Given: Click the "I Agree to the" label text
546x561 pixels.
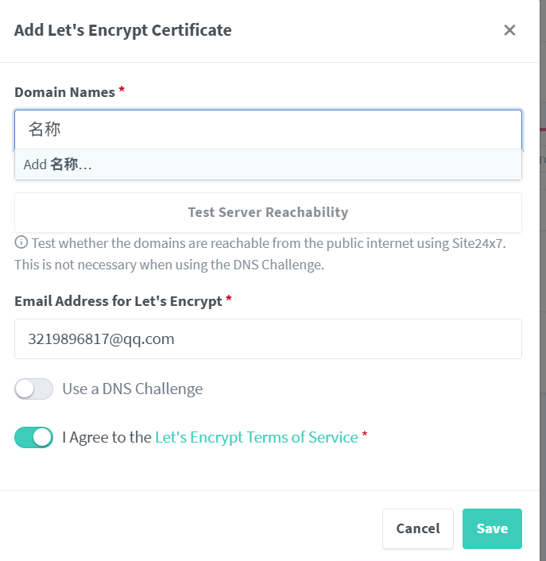Looking at the screenshot, I should [x=106, y=437].
